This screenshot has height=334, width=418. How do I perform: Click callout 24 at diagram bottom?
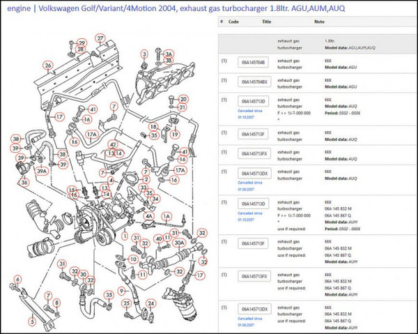tap(150, 303)
